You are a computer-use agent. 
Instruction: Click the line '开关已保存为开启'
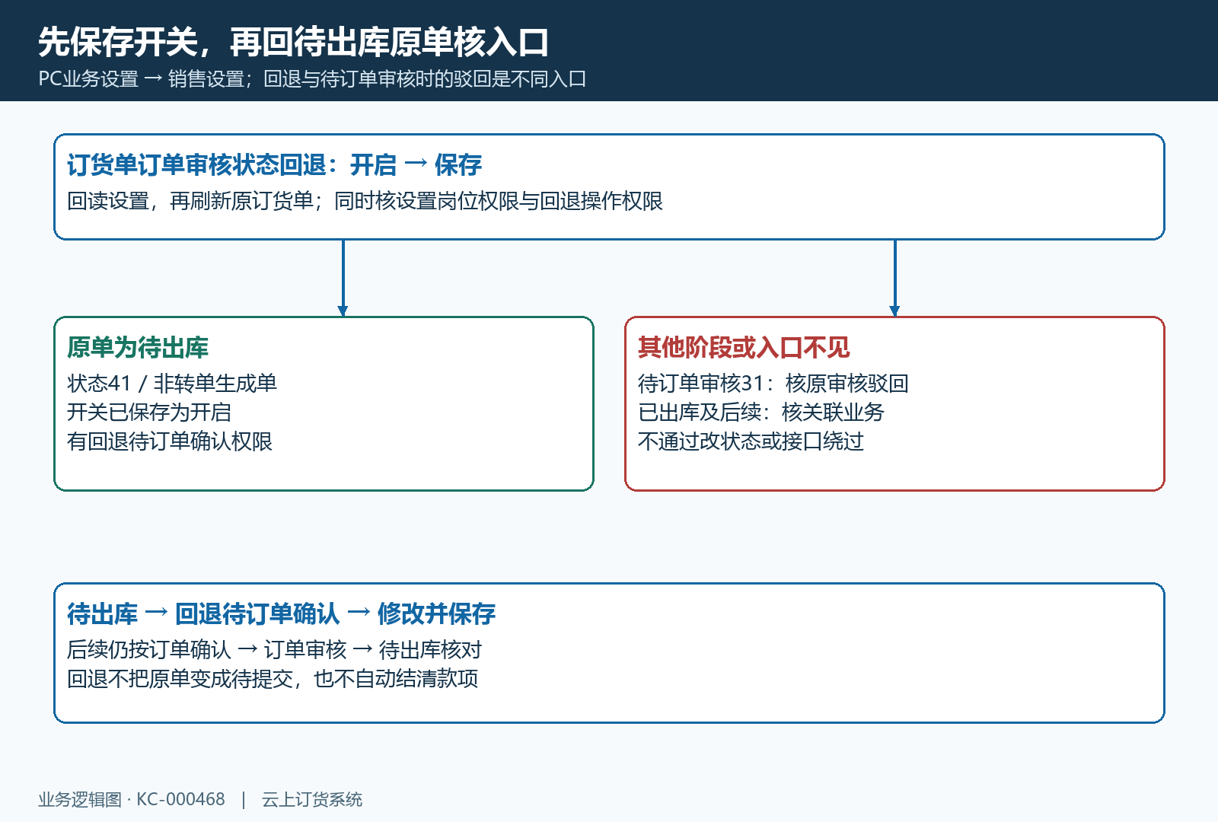149,412
